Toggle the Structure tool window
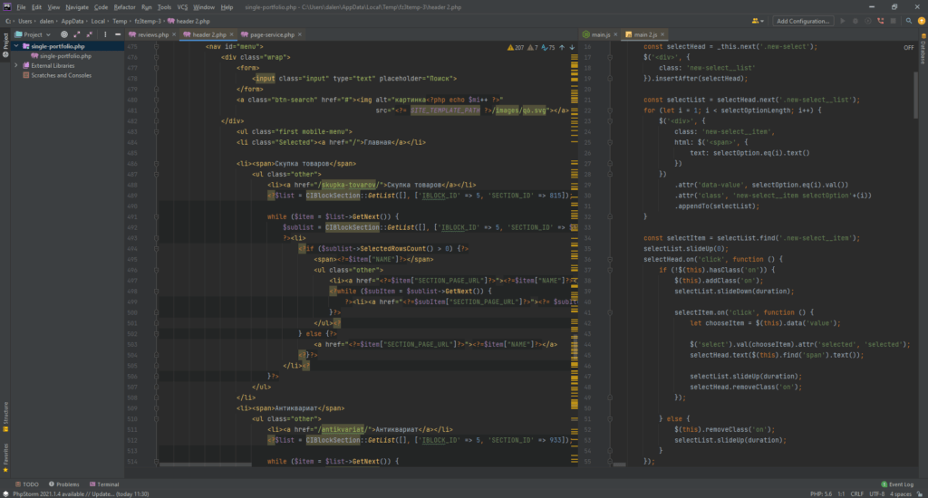The width and height of the screenshot is (928, 498). point(5,413)
